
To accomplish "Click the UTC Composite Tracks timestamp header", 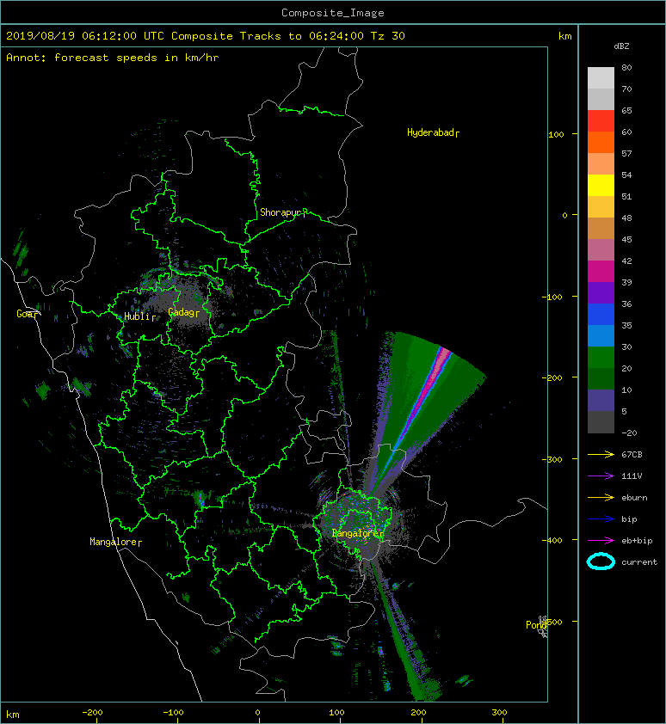I will [205, 36].
